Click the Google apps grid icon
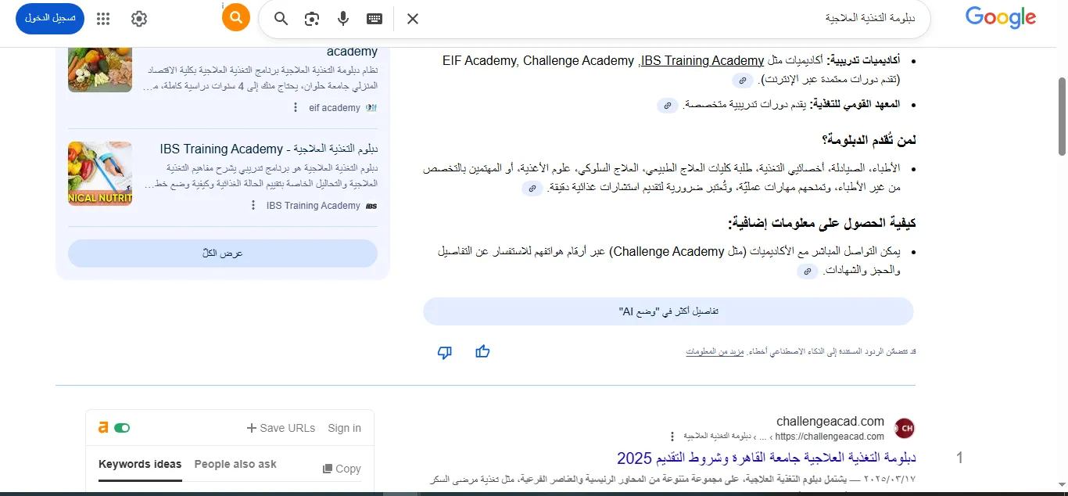Viewport: 1068px width, 496px height. click(x=103, y=19)
